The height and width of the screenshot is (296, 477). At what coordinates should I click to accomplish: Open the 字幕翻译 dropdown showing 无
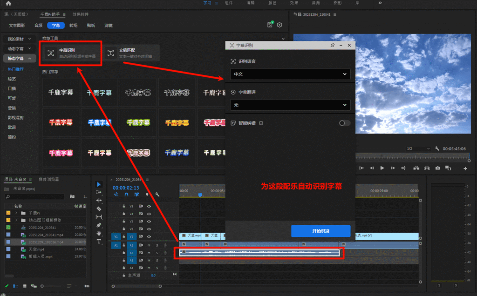pyautogui.click(x=290, y=105)
